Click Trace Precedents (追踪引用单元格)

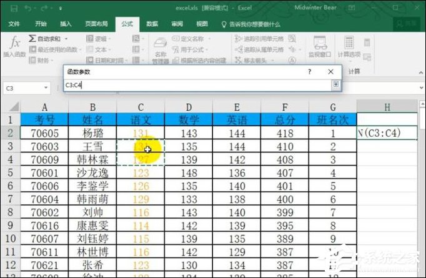point(259,39)
